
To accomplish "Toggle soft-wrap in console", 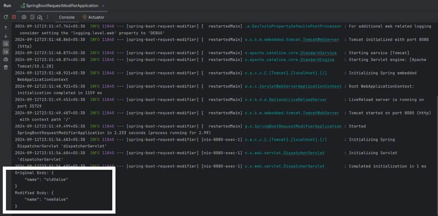I will click(6, 43).
